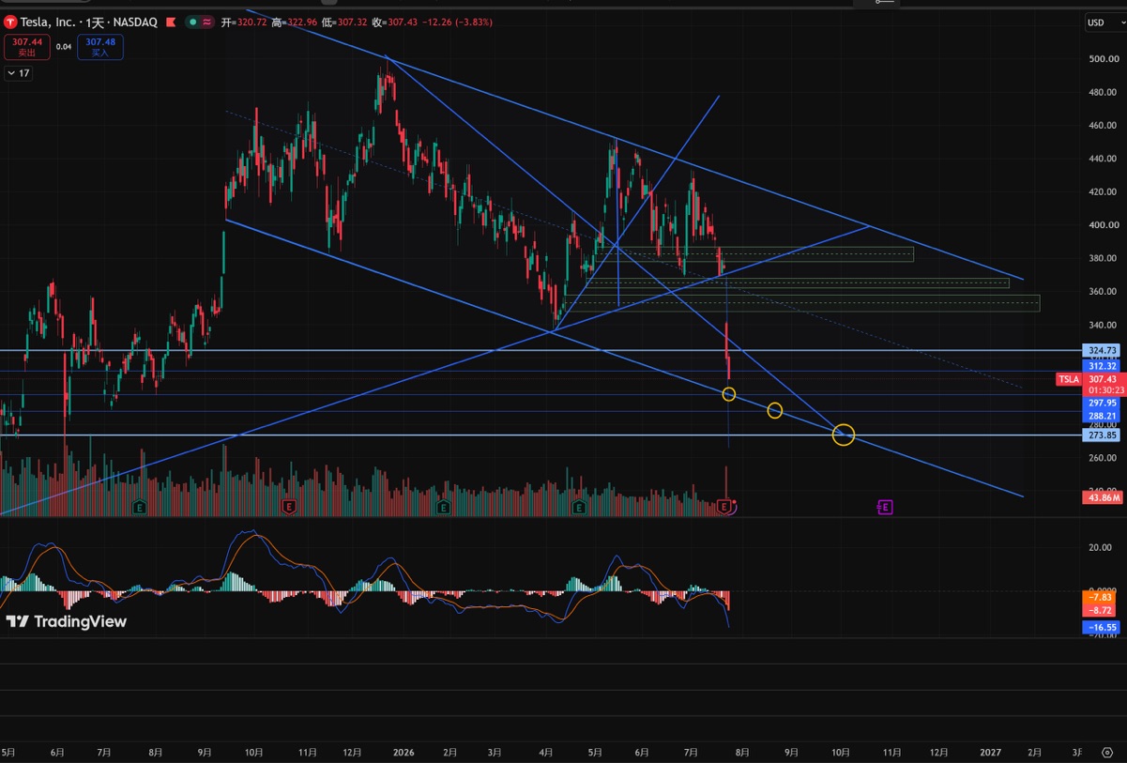The height and width of the screenshot is (763, 1127).
Task: Click the 2027 label on time axis
Action: (x=990, y=753)
